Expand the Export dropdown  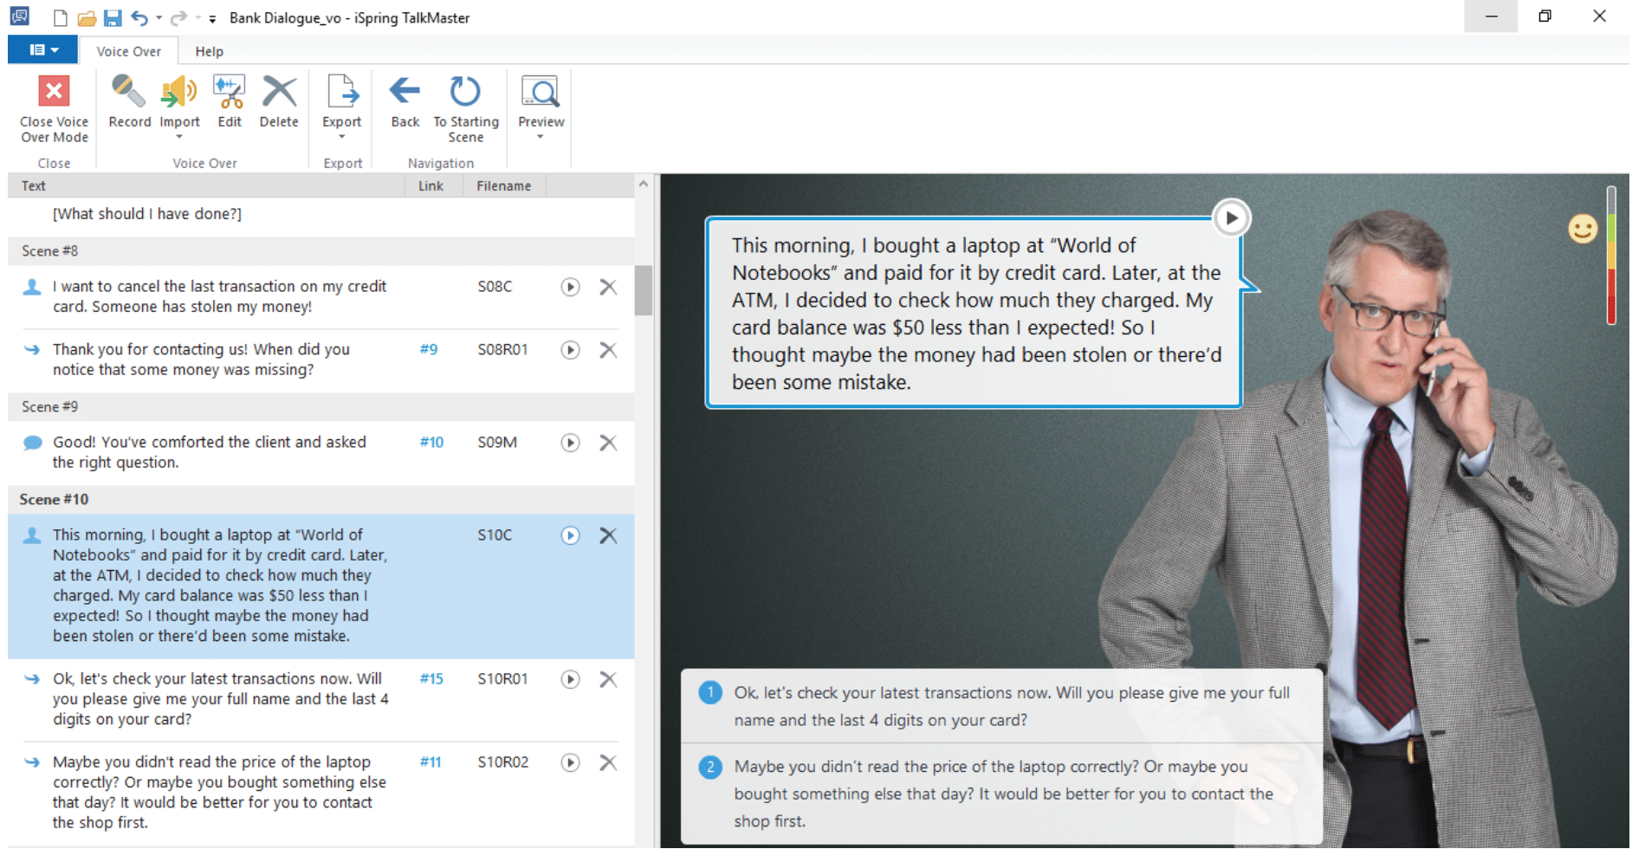[342, 137]
